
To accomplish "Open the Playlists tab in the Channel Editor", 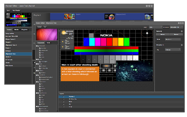I will tap(25, 30).
